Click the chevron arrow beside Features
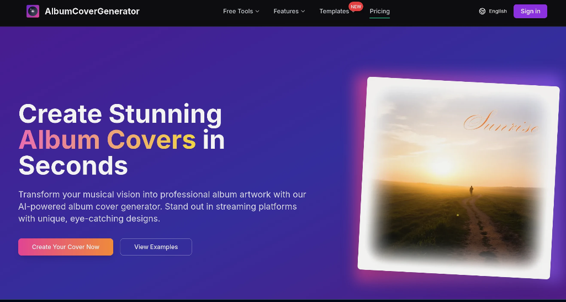 [x=303, y=12]
